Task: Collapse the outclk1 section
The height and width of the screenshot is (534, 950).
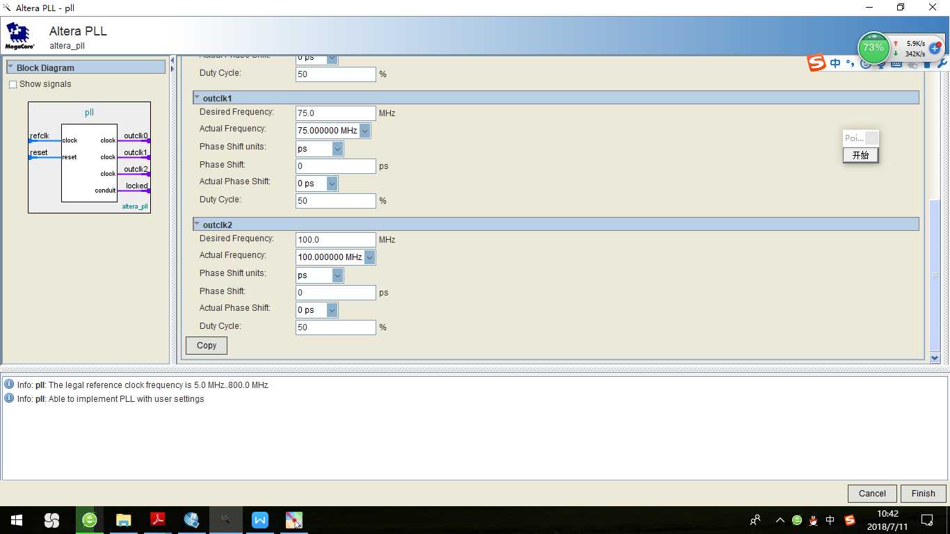Action: pyautogui.click(x=197, y=98)
